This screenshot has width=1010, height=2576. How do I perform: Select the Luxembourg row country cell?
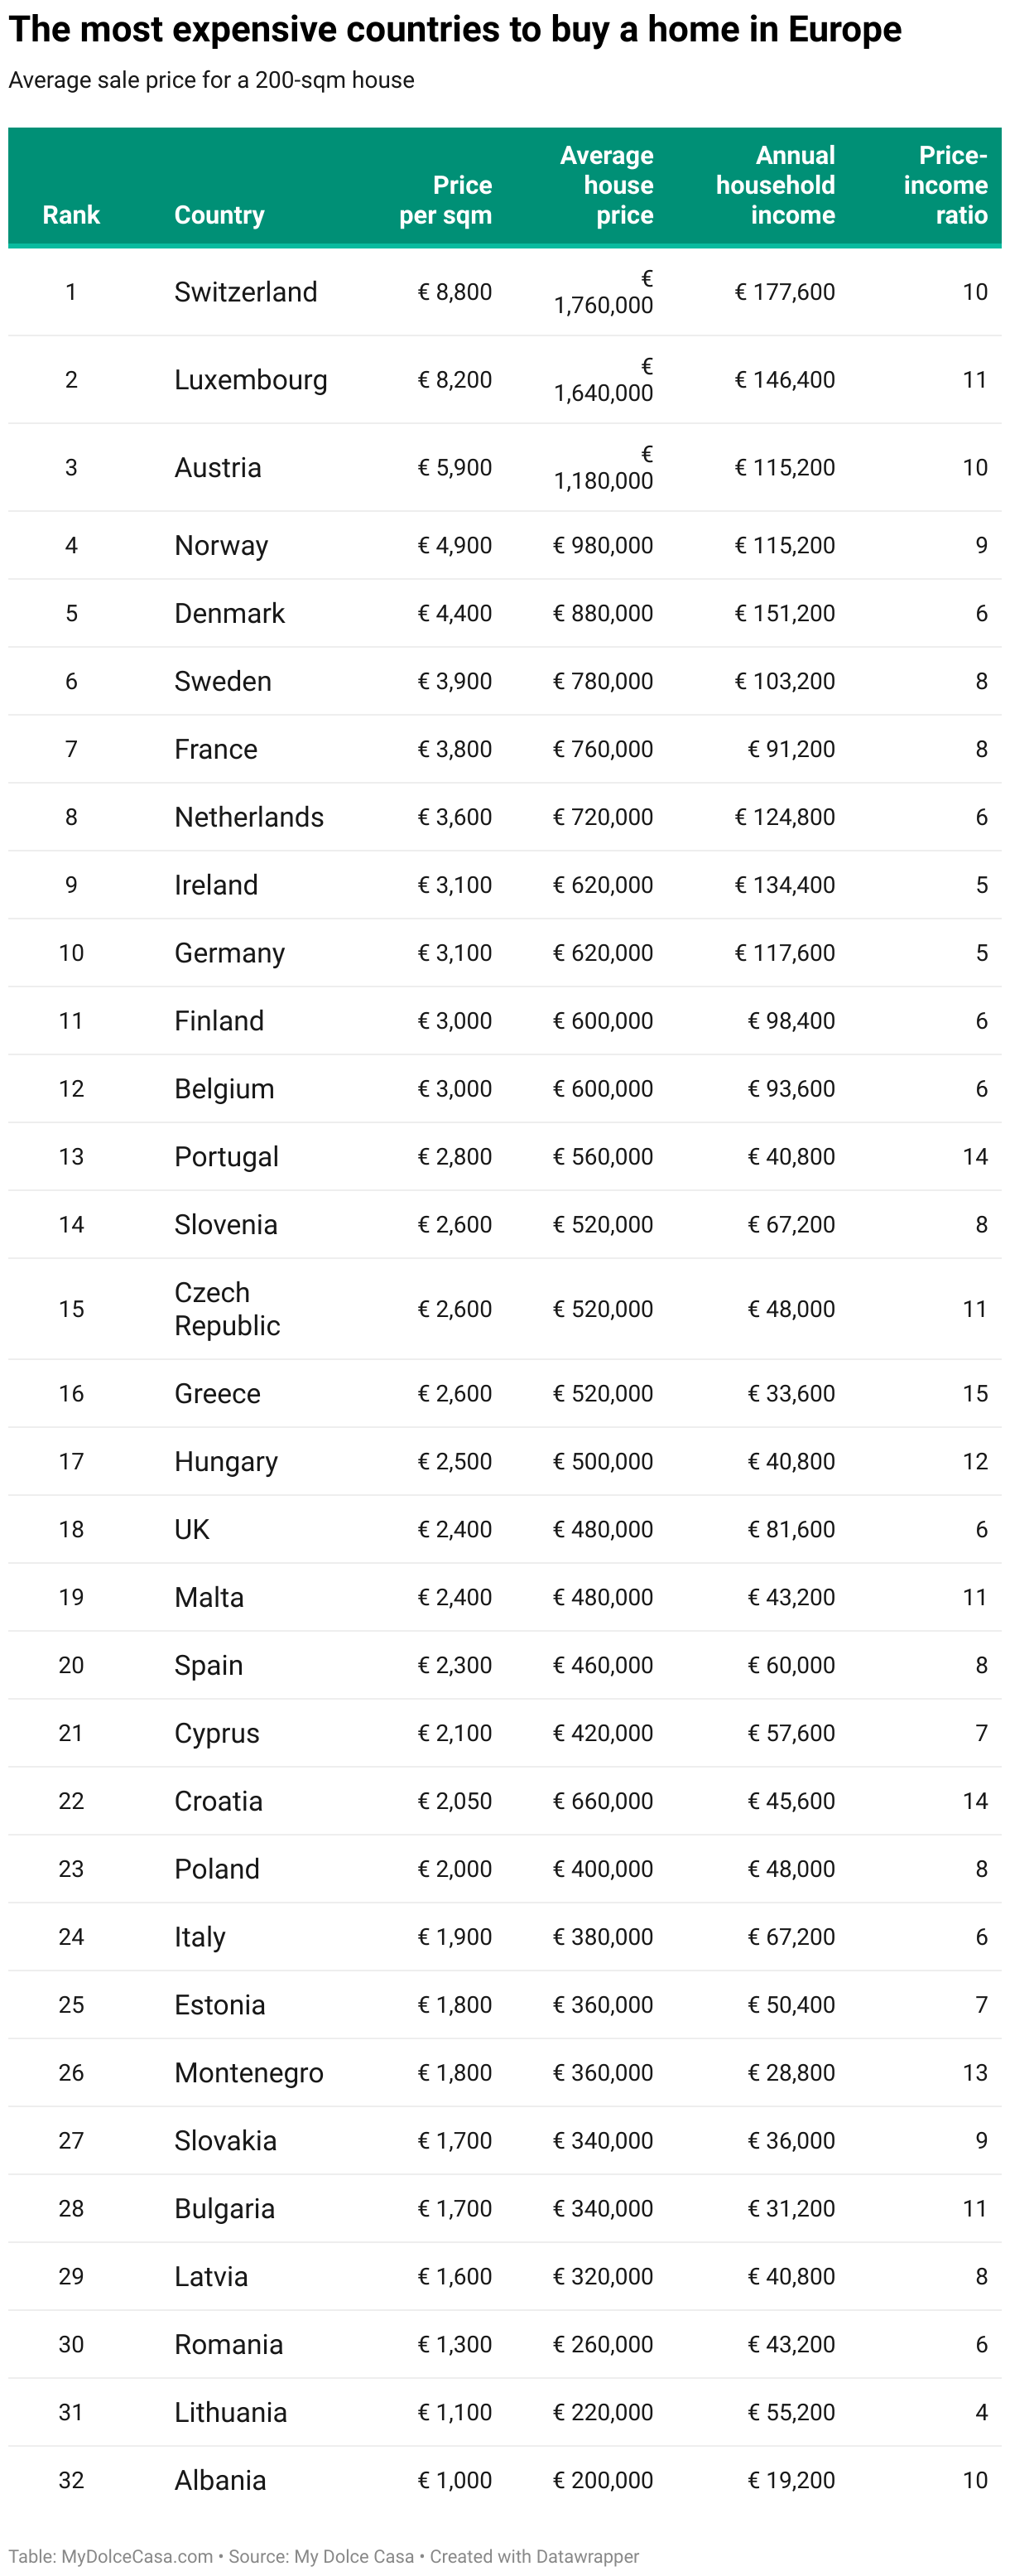pos(251,380)
